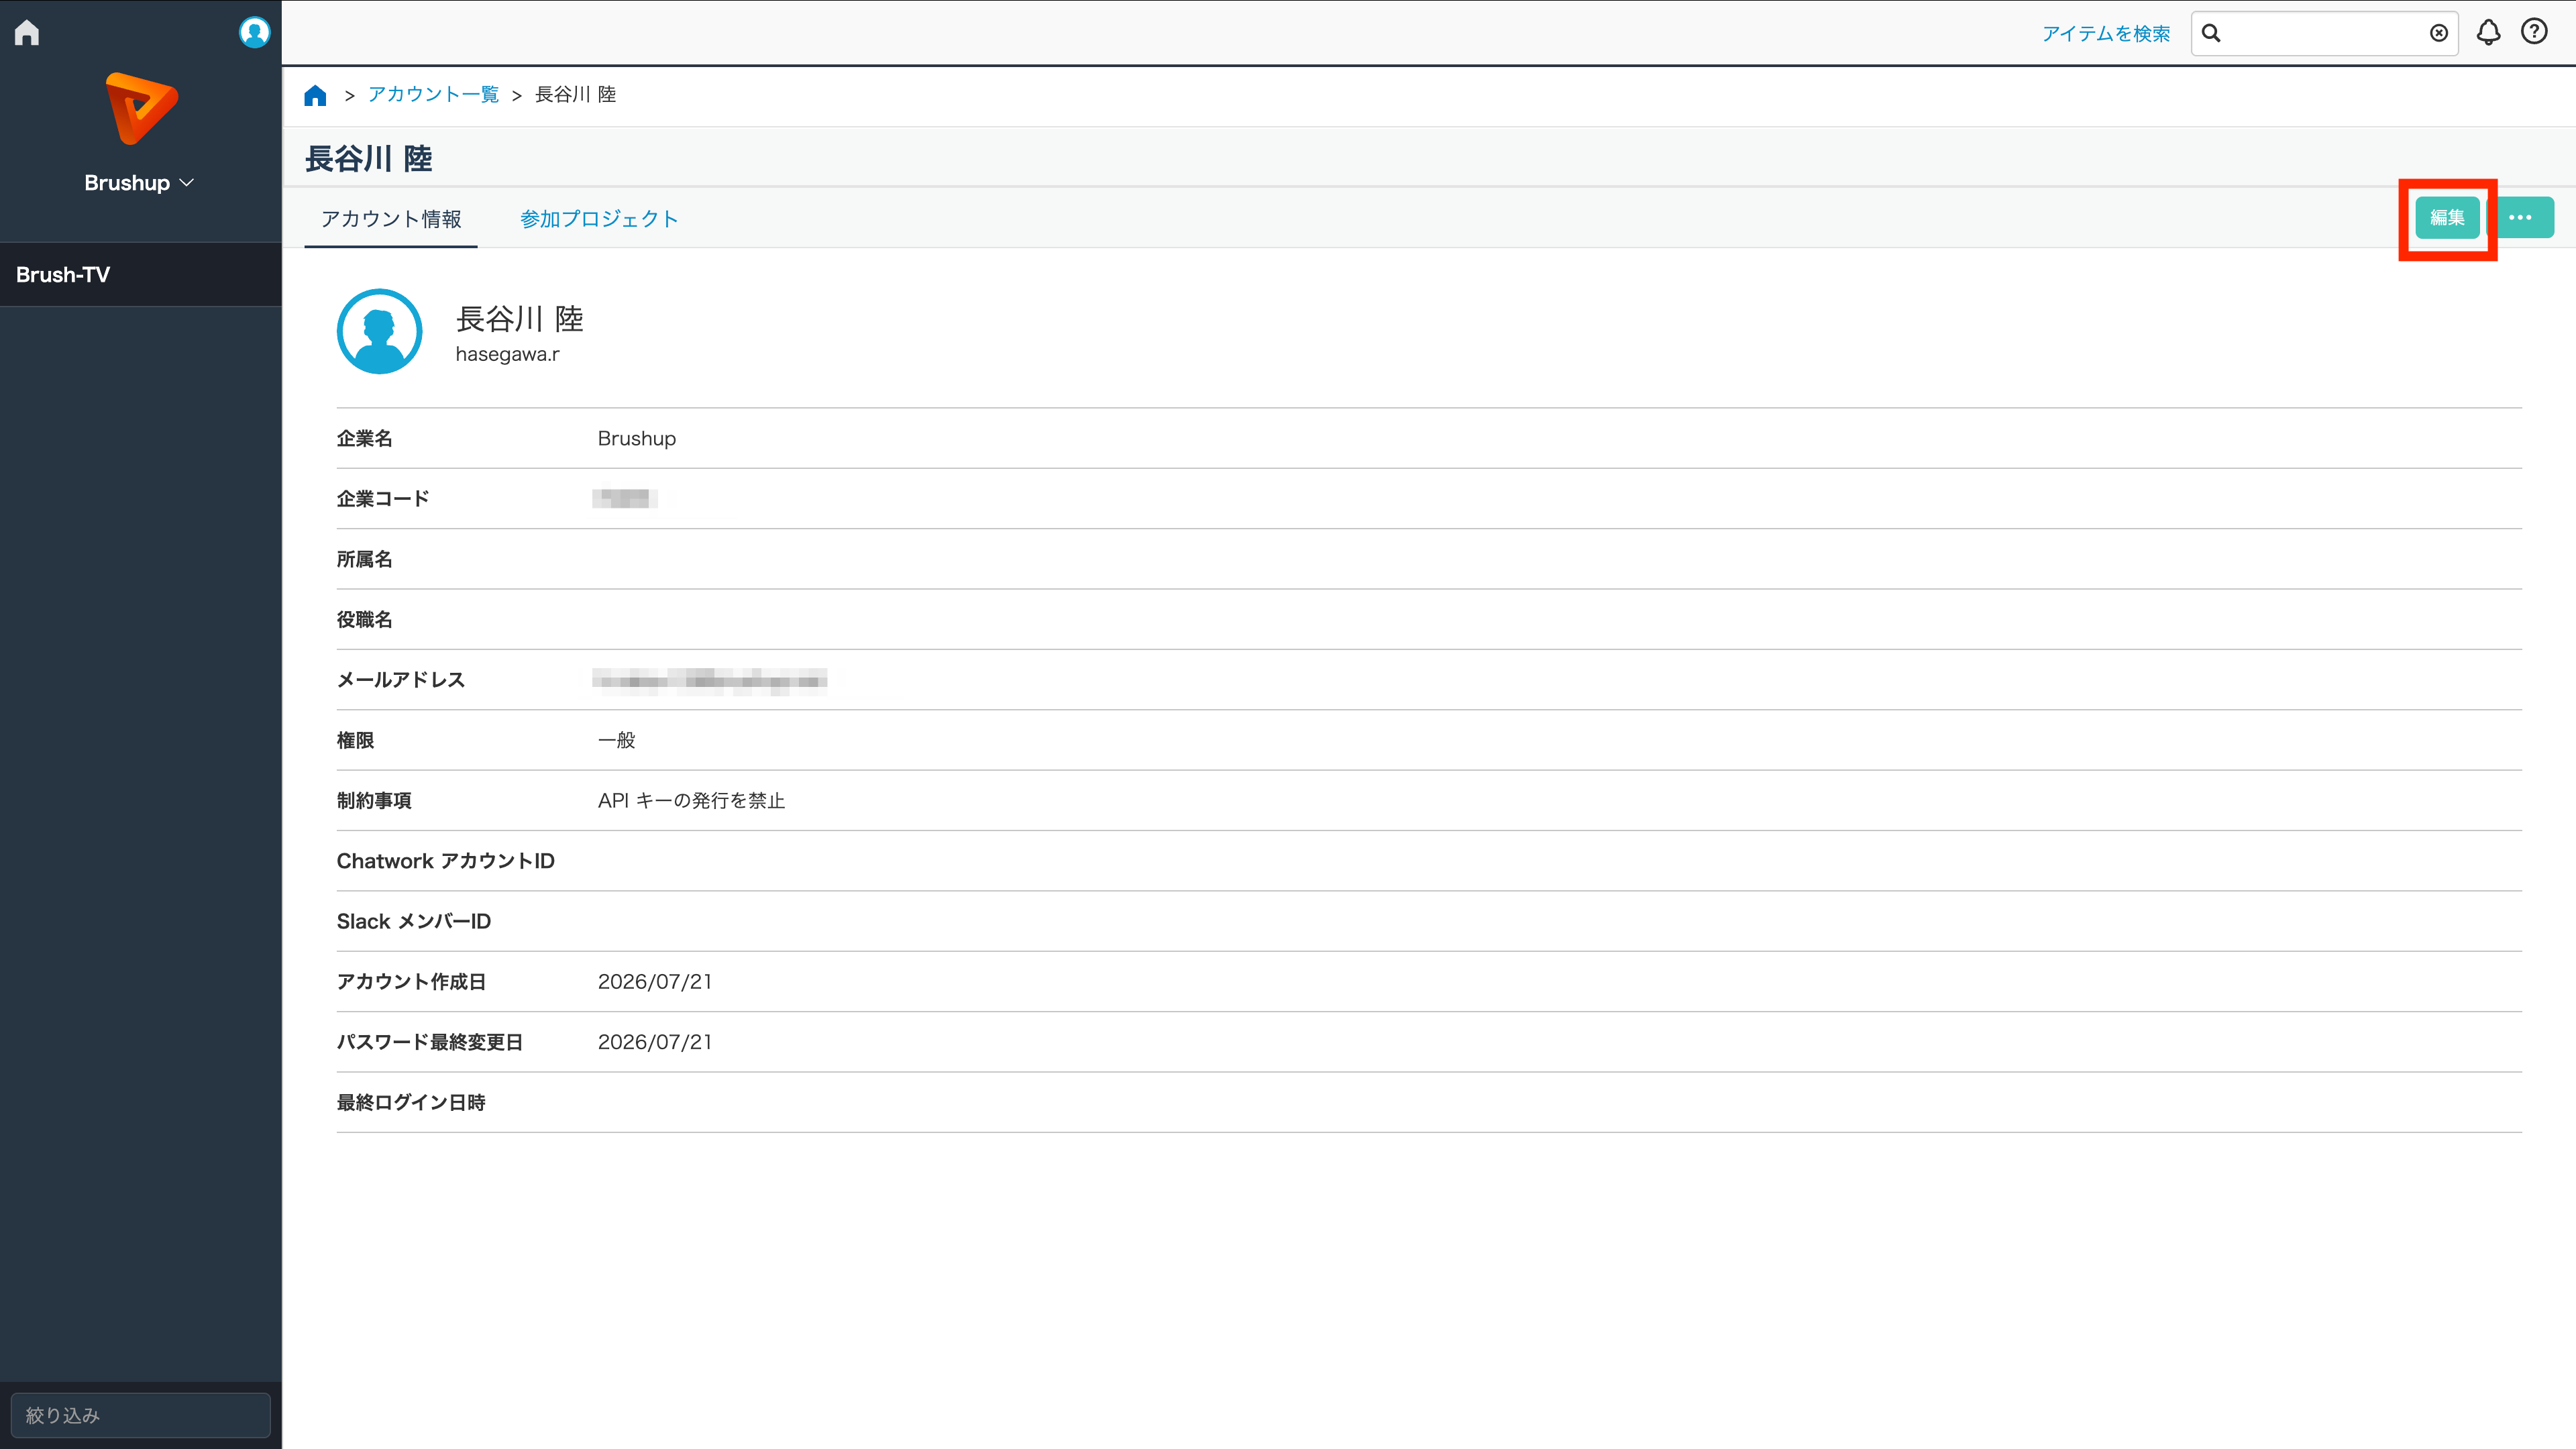
Task: Click the 編集 edit button
Action: tap(2447, 218)
